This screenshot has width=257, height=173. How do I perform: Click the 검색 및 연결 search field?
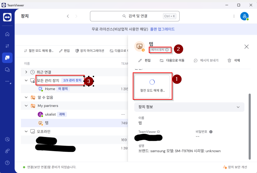[x=135, y=16]
